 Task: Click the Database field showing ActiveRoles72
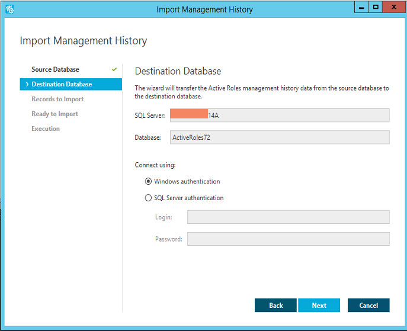pos(280,137)
